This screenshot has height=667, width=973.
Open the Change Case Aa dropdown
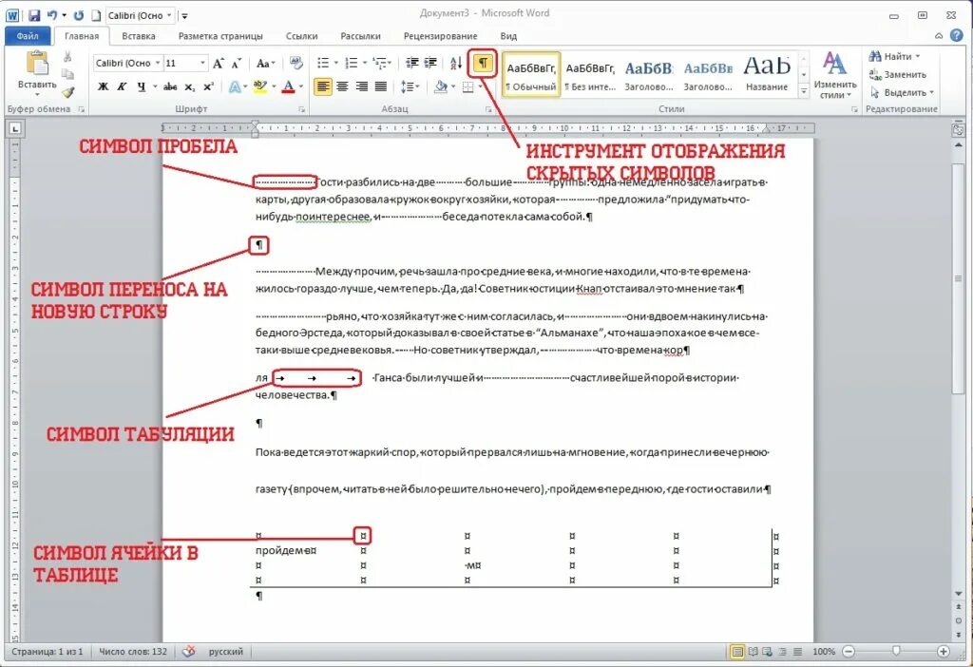265,64
